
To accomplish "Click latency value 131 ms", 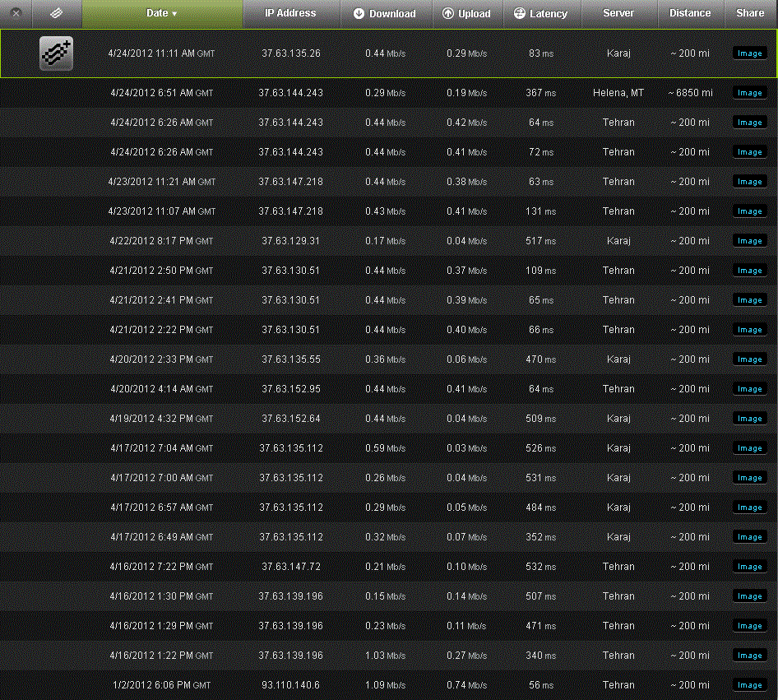I will point(541,211).
